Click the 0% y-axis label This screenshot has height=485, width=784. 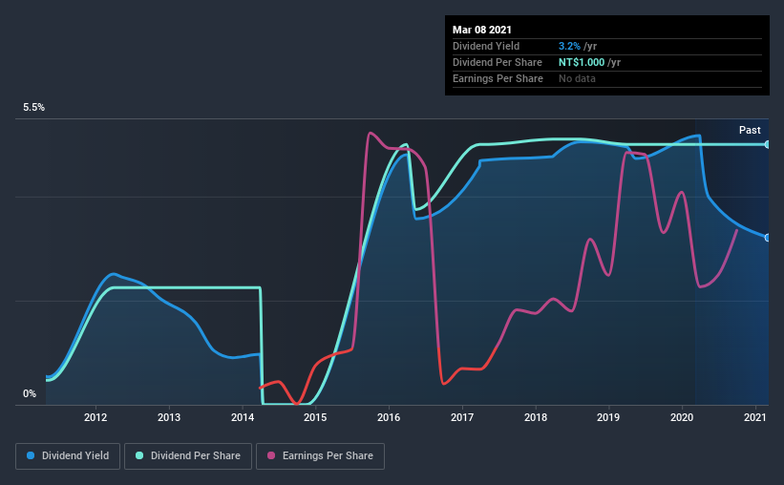coord(30,393)
